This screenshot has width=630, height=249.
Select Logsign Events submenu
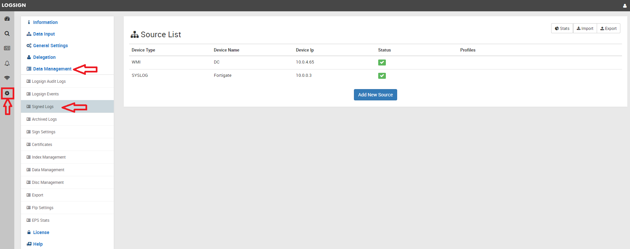[x=67, y=94]
